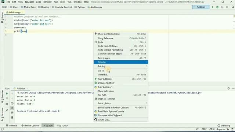Open the Favorites tool window strip
Screen dimensions: 235x132
point(2,96)
